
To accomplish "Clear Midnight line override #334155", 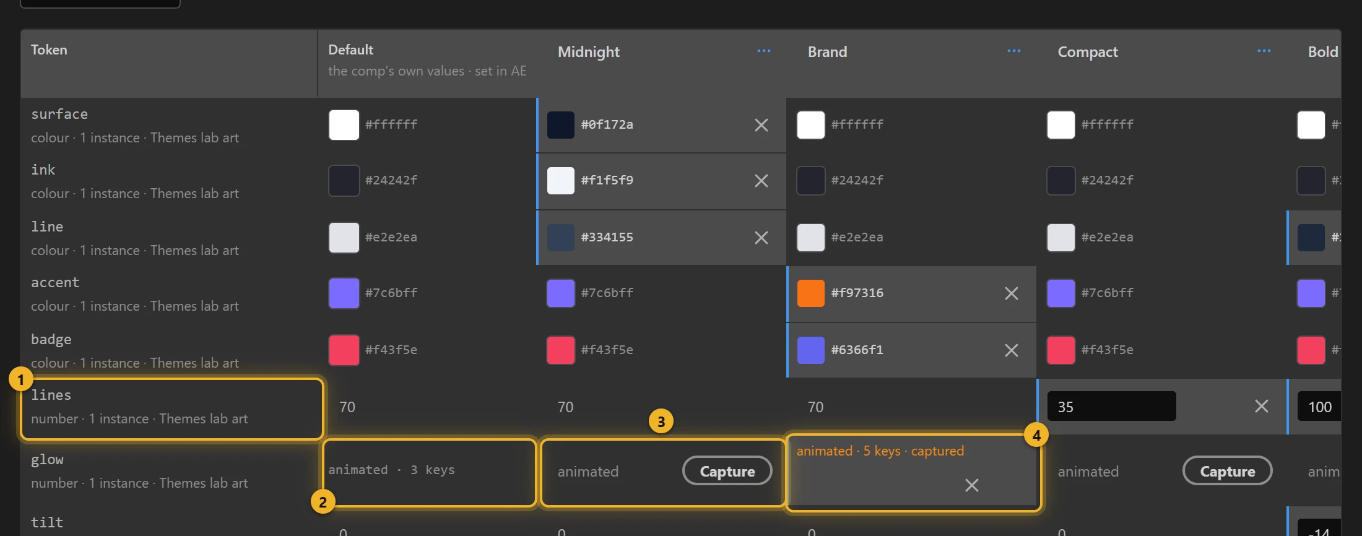I will pyautogui.click(x=761, y=238).
